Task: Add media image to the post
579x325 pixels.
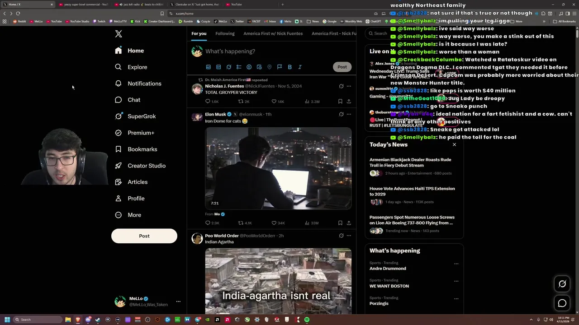Action: pyautogui.click(x=209, y=67)
